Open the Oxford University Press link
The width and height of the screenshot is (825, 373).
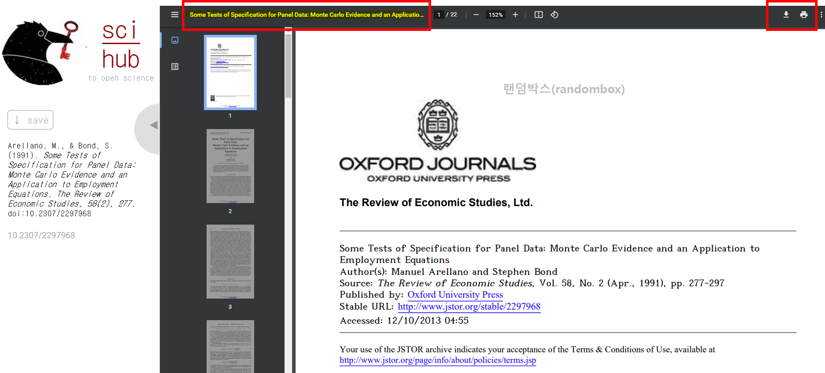point(455,295)
